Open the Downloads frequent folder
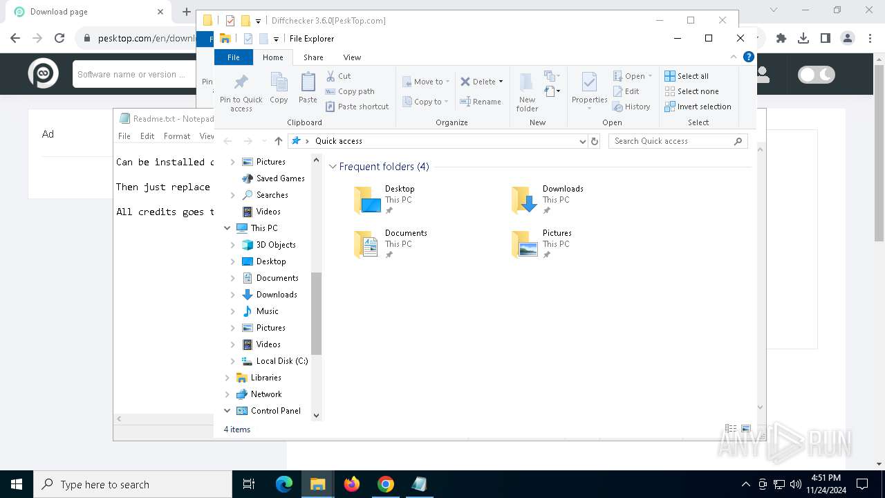The image size is (885, 498). pos(548,200)
